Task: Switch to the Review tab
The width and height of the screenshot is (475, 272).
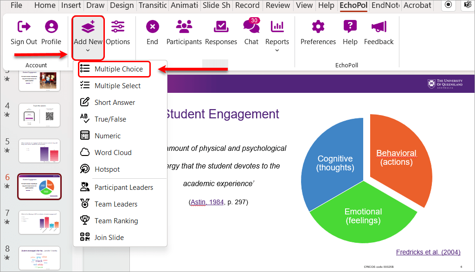Action: 278,5
